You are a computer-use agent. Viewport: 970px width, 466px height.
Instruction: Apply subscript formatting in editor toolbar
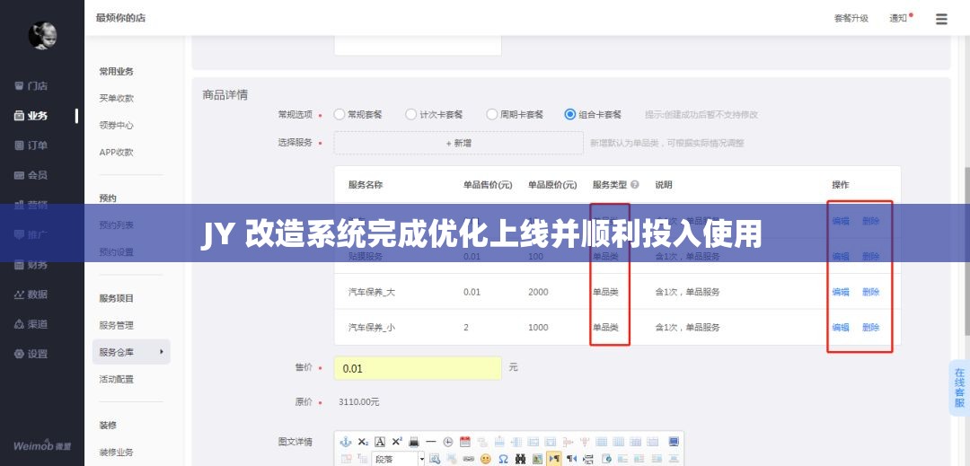tap(363, 441)
